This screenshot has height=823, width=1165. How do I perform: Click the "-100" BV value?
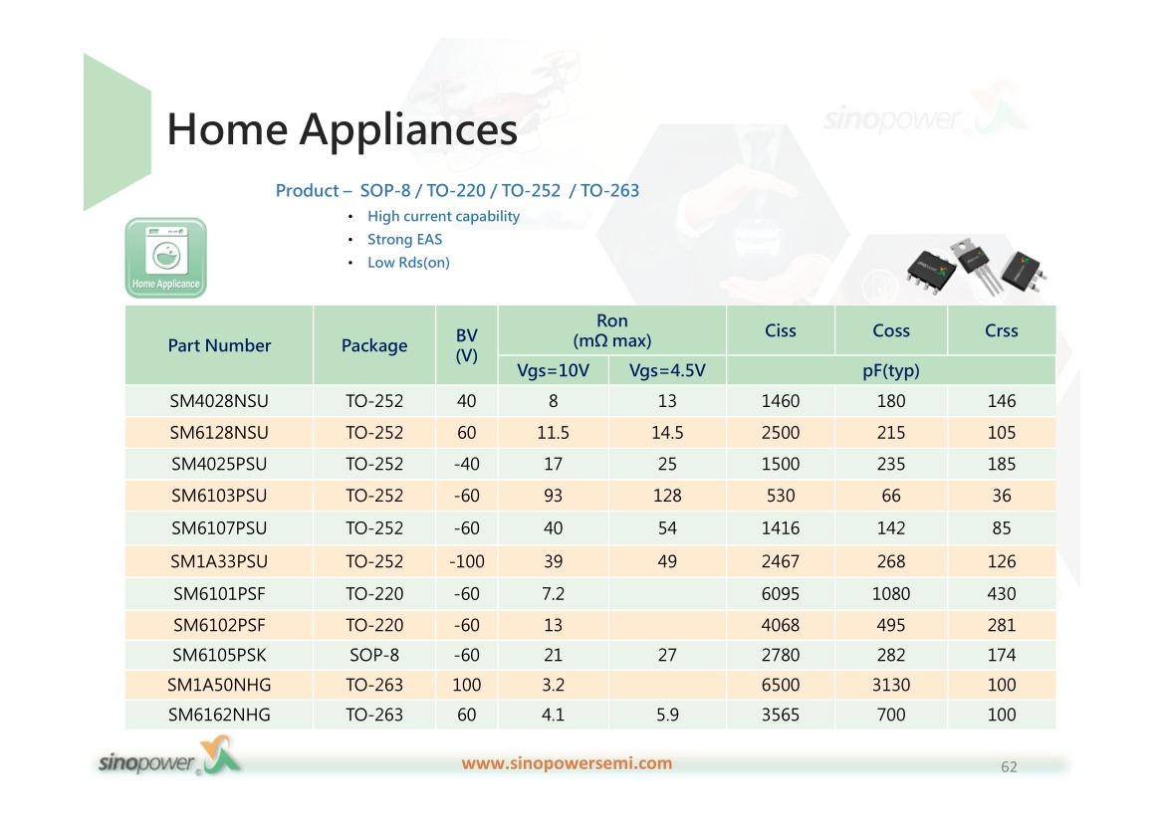coord(467,561)
